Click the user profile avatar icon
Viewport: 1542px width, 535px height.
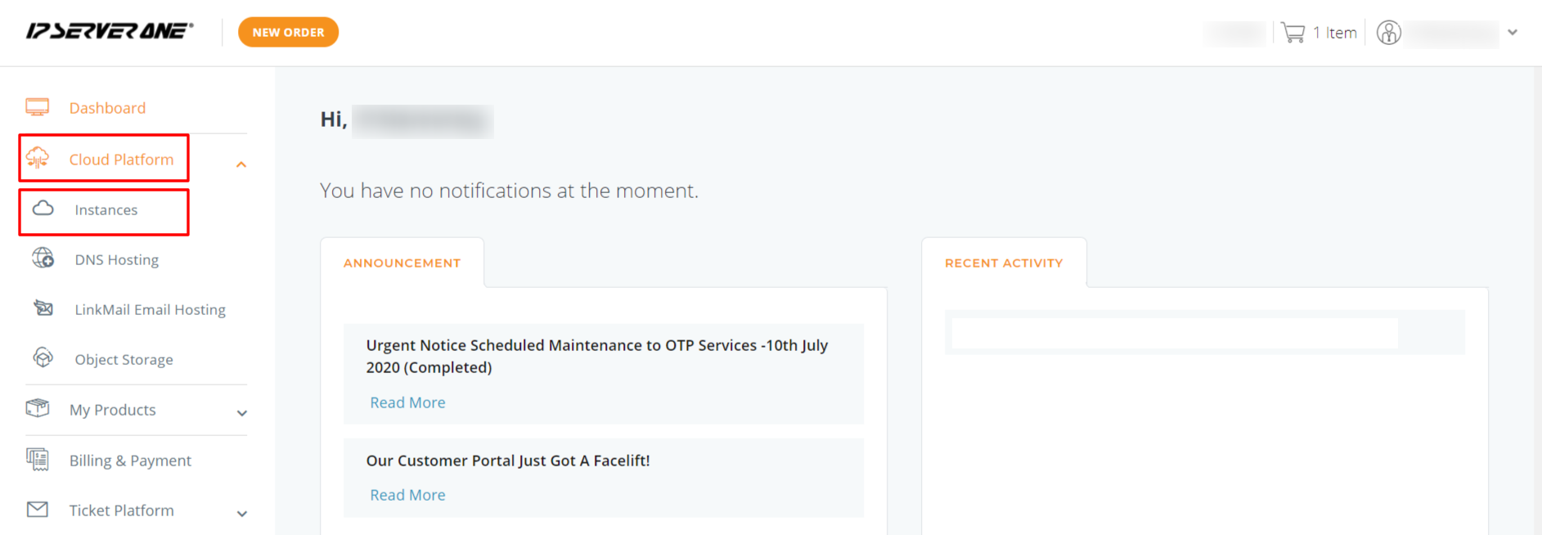[x=1389, y=33]
